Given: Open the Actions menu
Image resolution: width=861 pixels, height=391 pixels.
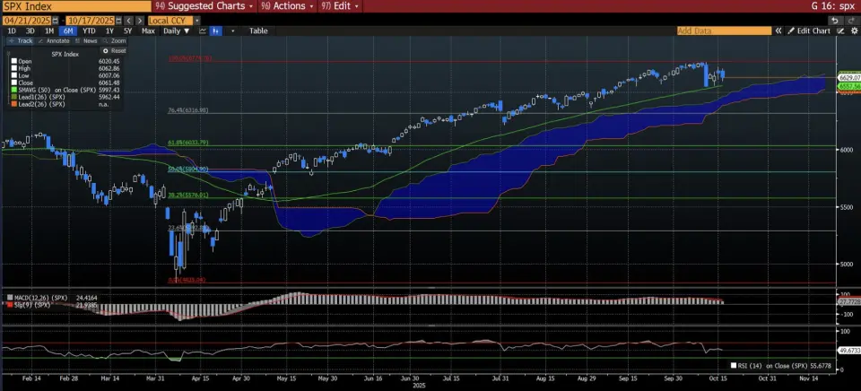Looking at the screenshot, I should pos(285,5).
